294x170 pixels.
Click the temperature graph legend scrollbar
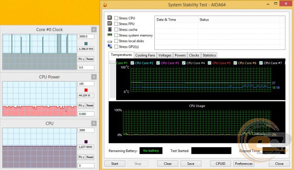113,79
